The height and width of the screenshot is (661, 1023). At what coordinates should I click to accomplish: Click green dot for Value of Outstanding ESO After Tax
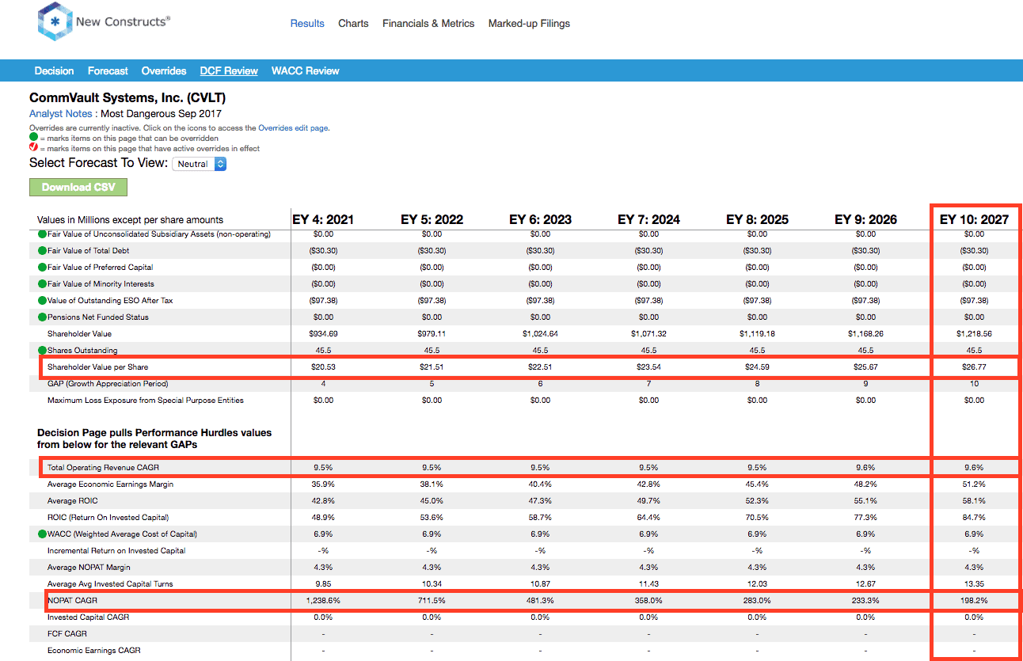pos(42,301)
